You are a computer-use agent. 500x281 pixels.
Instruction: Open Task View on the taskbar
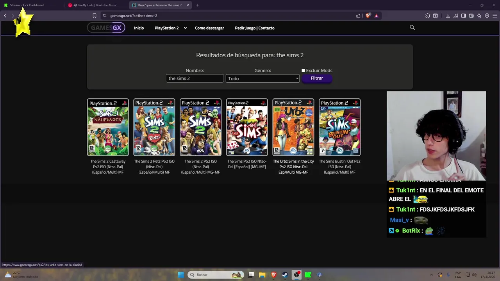click(x=251, y=275)
